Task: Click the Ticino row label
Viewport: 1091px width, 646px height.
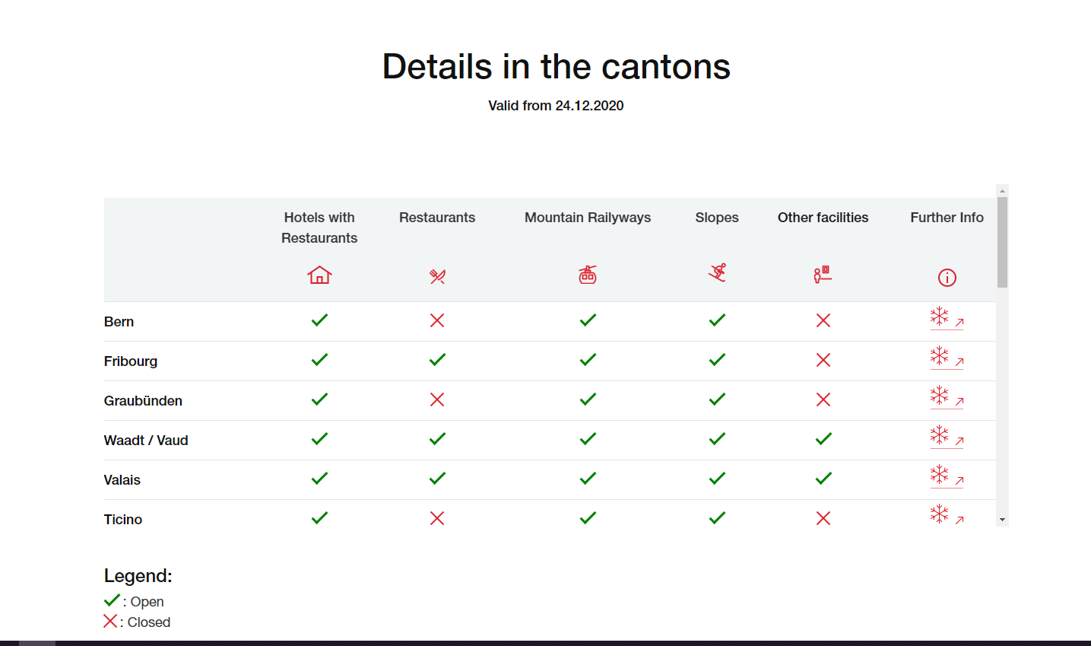Action: click(x=123, y=520)
